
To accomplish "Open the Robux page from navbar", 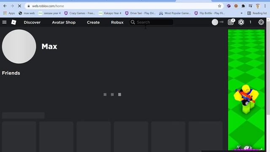I will [117, 22].
